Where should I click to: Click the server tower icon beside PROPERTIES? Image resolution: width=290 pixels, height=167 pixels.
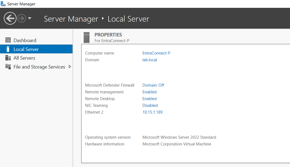87,38
